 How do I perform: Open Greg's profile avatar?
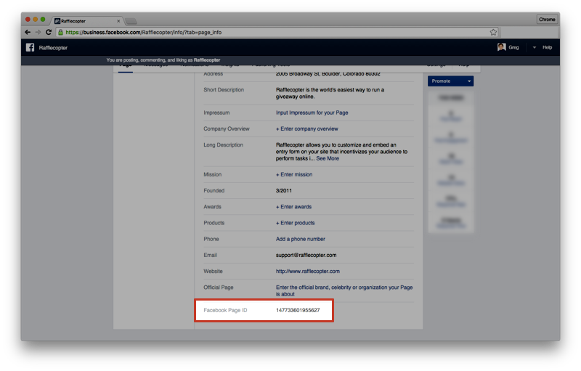coord(501,47)
